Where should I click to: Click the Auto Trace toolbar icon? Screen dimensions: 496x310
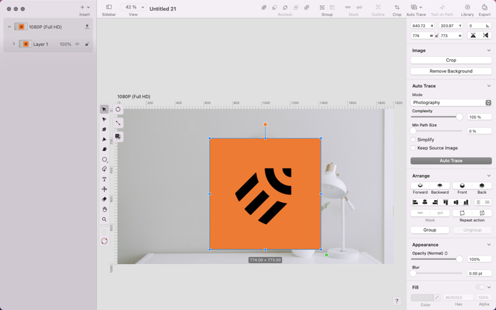[x=414, y=7]
